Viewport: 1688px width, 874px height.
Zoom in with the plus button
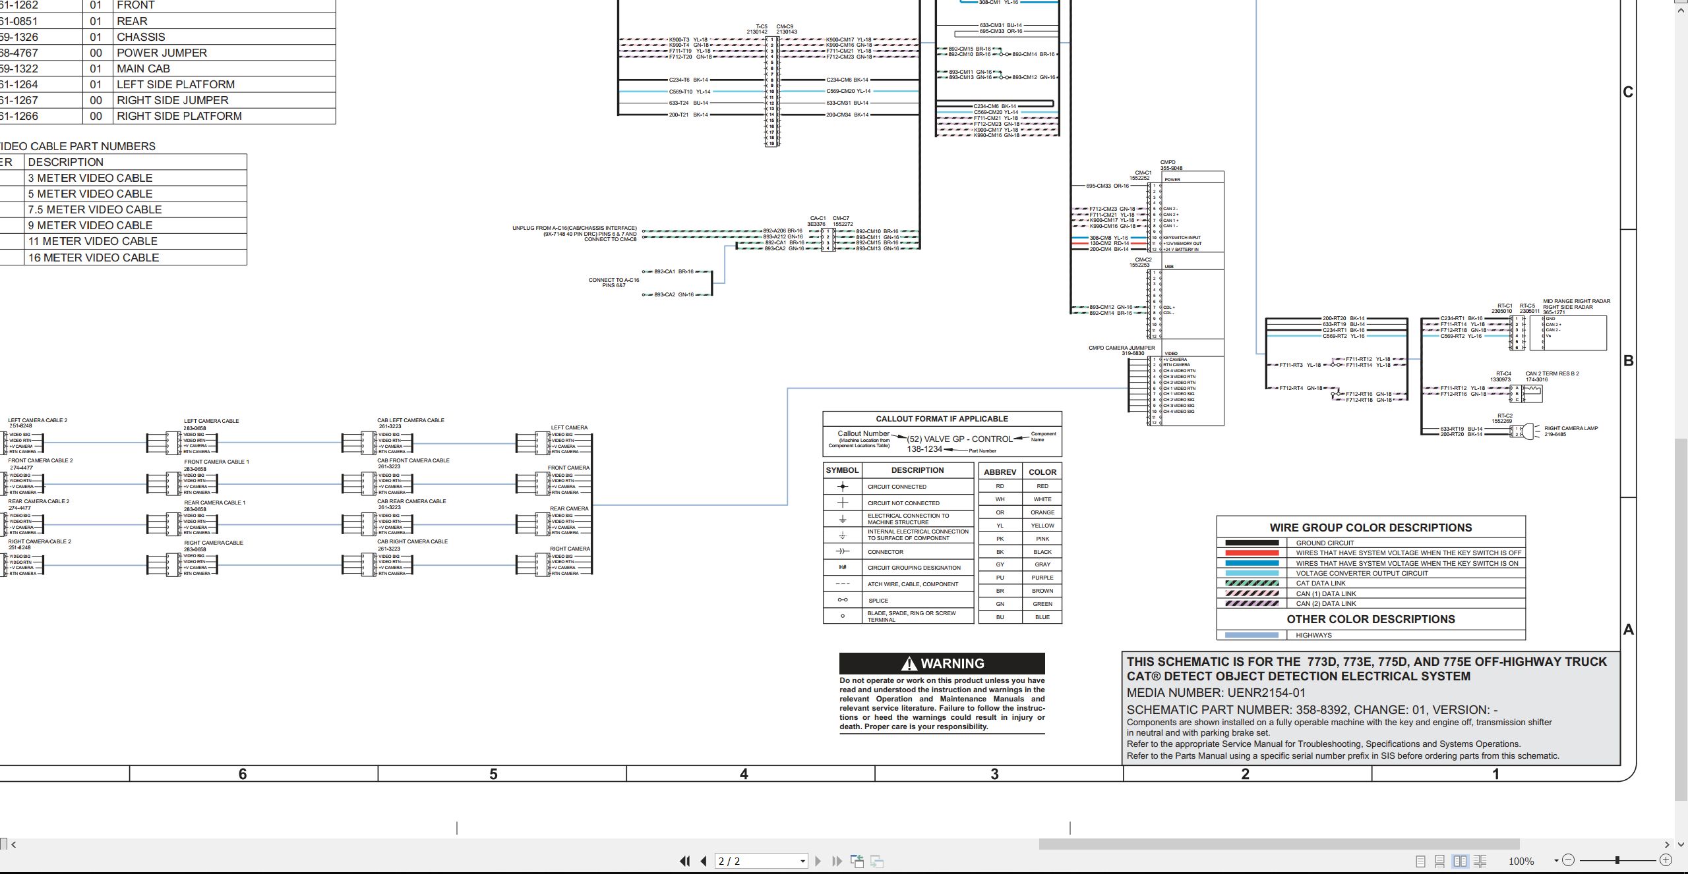pyautogui.click(x=1666, y=860)
